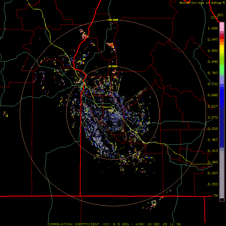Select the 0.787 legend value
Image resolution: width=226 pixels, height=226 pixels.
[213, 73]
